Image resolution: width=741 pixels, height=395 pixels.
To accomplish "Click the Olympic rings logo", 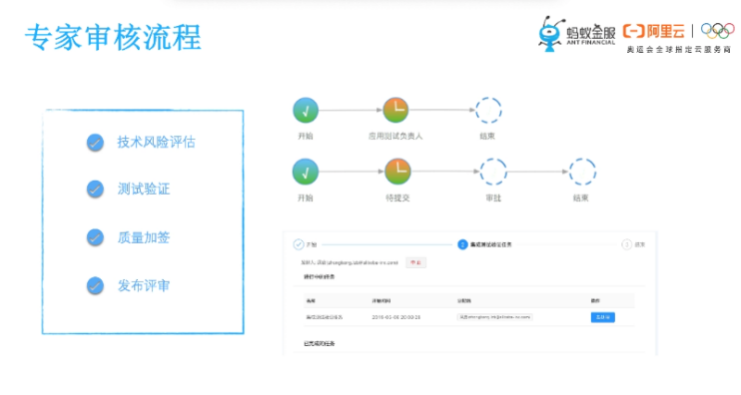I will coord(717,31).
